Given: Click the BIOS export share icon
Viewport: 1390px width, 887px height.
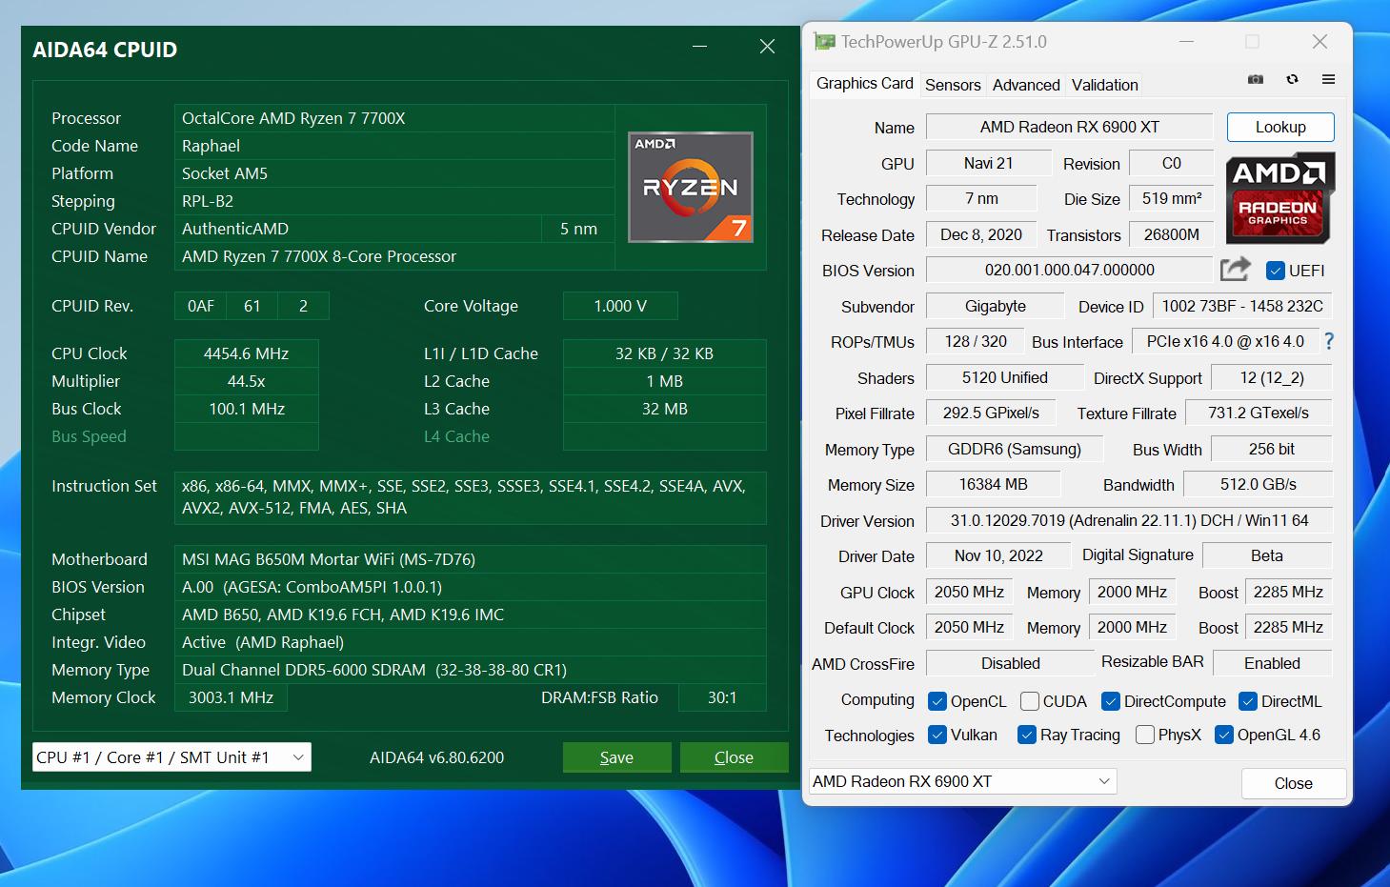Looking at the screenshot, I should 1235,270.
